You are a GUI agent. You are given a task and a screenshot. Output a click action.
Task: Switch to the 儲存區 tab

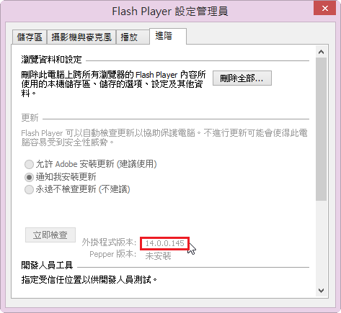coord(30,37)
